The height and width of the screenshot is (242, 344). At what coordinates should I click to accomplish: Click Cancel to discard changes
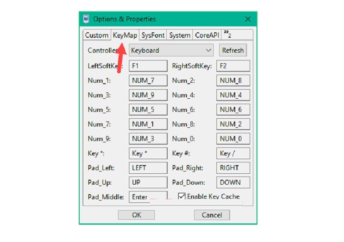211,215
